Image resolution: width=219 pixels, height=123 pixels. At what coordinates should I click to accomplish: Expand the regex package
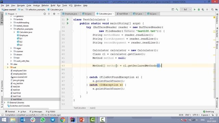(x=11, y=48)
